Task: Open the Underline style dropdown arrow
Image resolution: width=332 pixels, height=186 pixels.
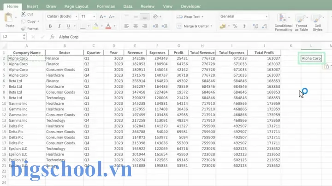Action: pyautogui.click(x=75, y=26)
